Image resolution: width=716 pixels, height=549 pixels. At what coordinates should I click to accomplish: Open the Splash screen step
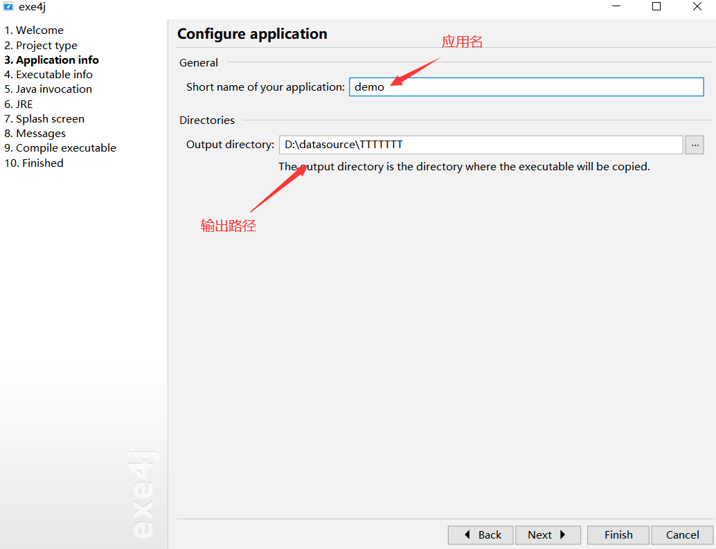tap(44, 118)
